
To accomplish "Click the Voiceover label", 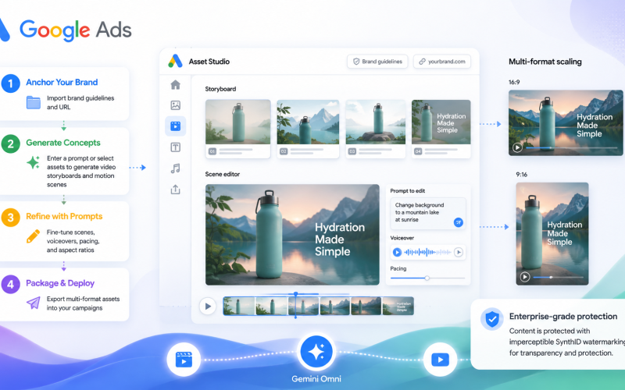I will tap(402, 238).
